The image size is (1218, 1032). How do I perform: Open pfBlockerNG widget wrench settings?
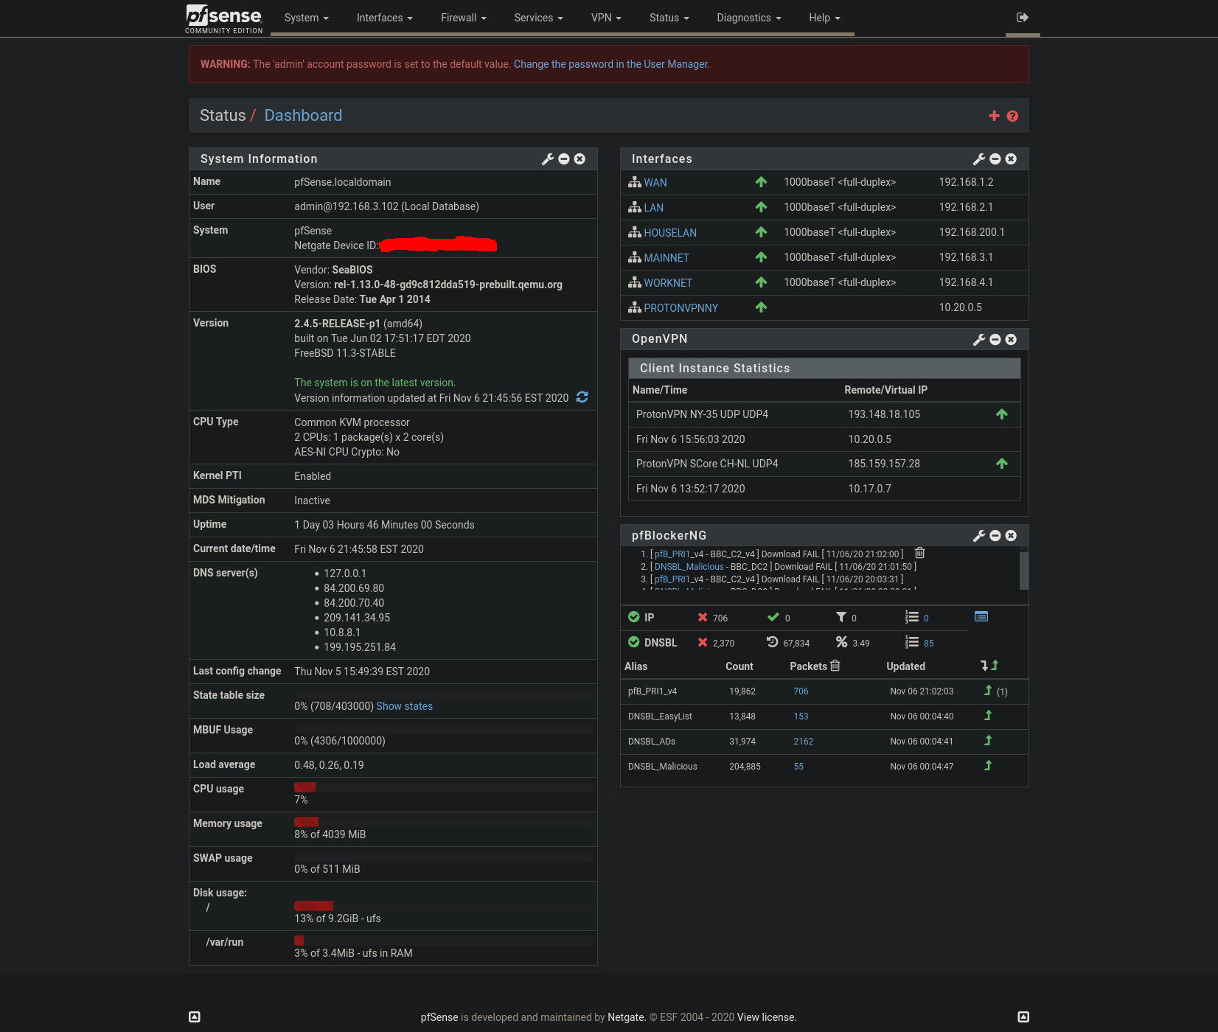[979, 536]
